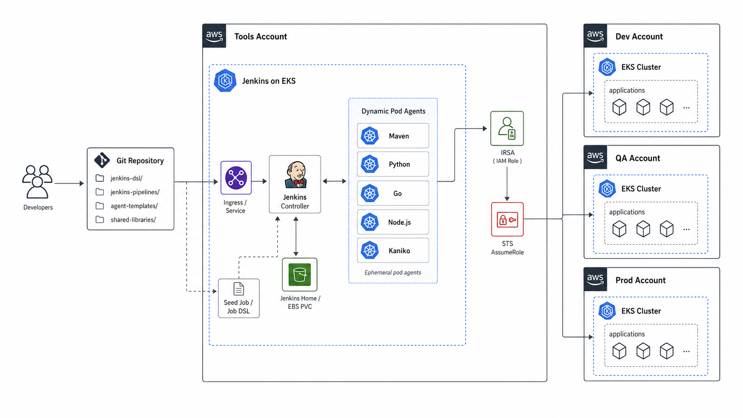Click the first application cube in Dev Account

click(x=619, y=107)
